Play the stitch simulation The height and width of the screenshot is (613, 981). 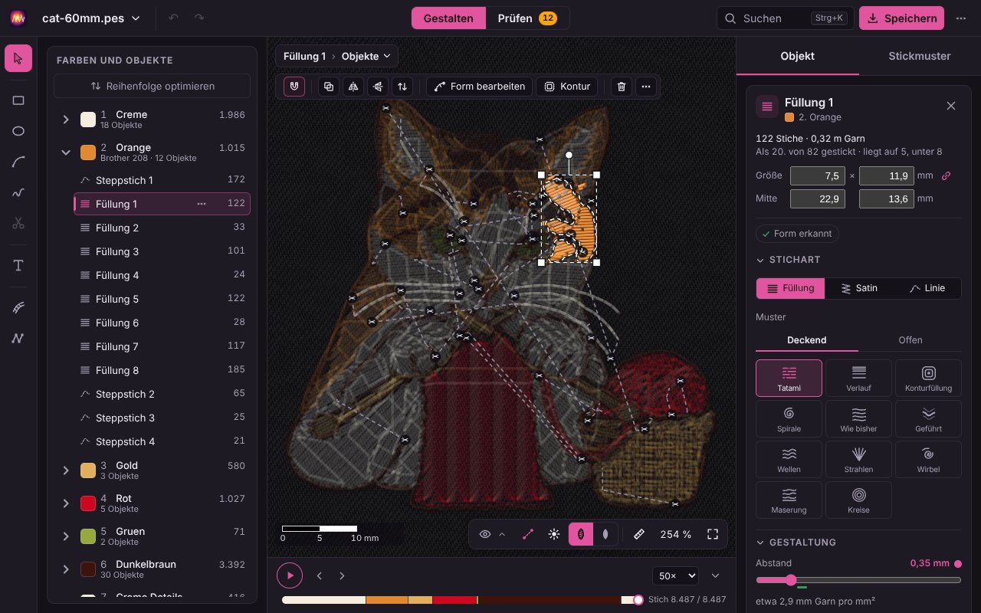tap(290, 575)
